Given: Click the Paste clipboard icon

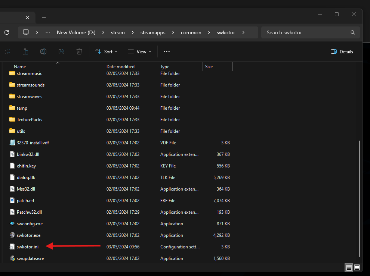Looking at the screenshot, I should [x=25, y=51].
